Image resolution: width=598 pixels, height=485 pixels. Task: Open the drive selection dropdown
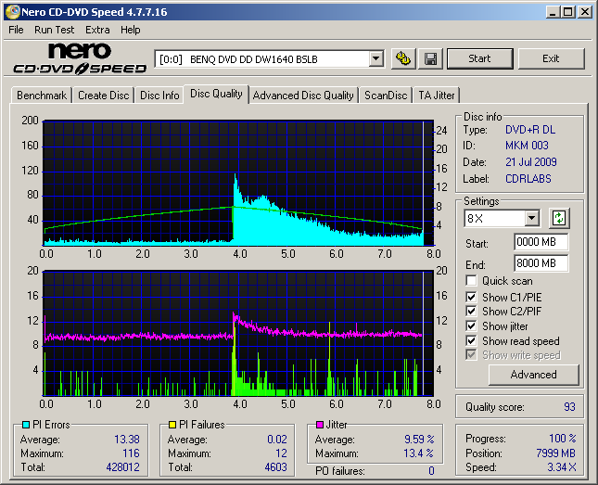pos(376,58)
